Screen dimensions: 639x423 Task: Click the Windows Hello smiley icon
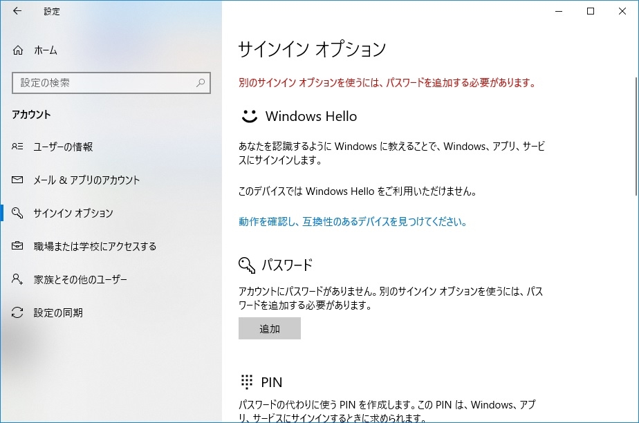[250, 116]
